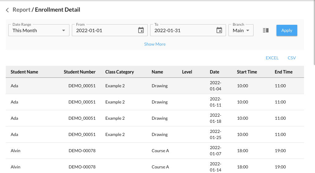
Task: Expand the Date Range dropdown
Action: (x=39, y=30)
